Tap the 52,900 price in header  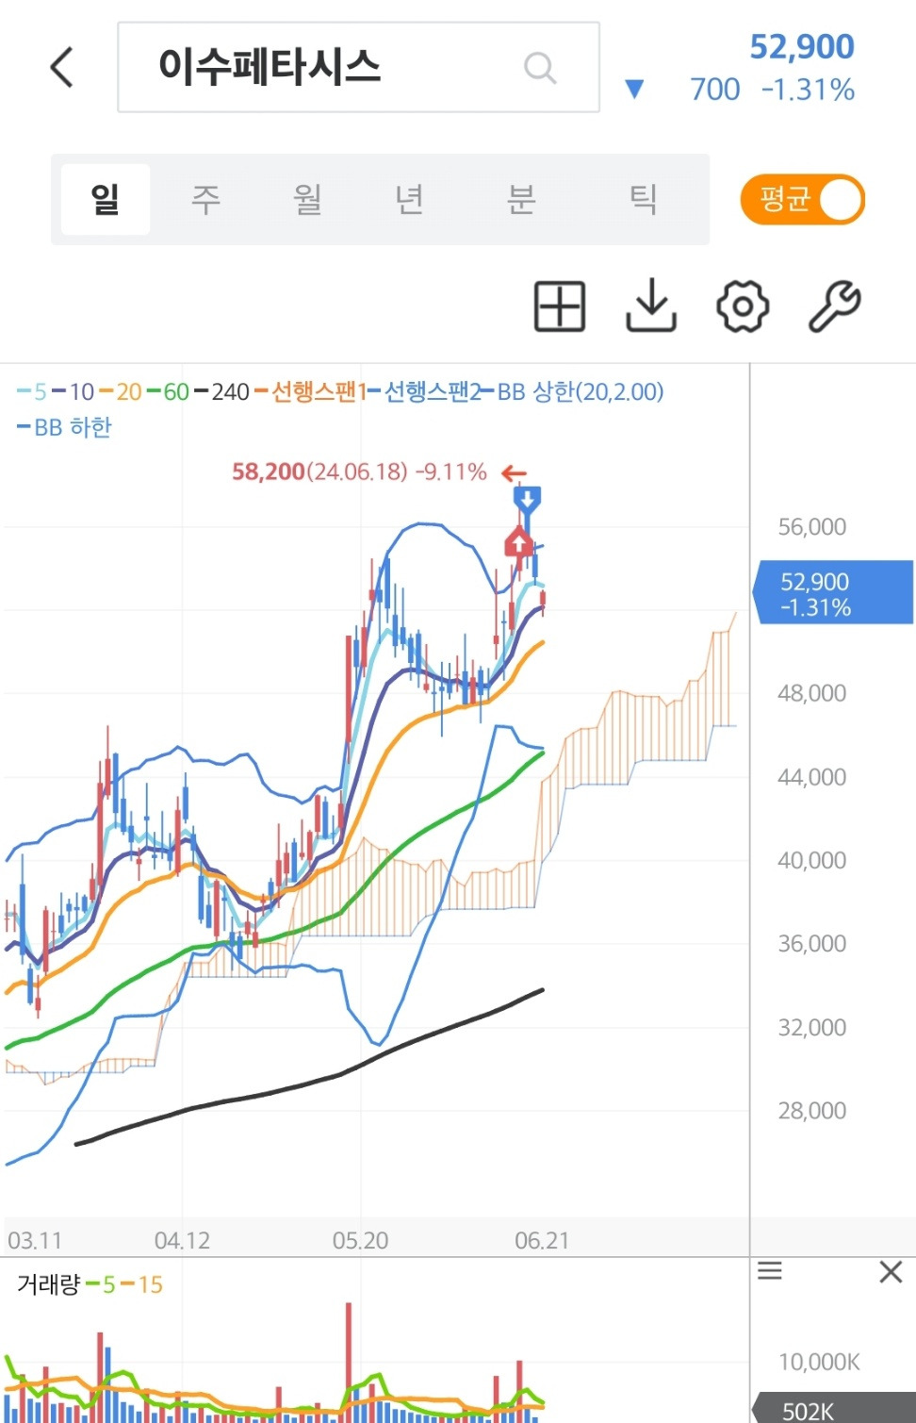pos(802,46)
